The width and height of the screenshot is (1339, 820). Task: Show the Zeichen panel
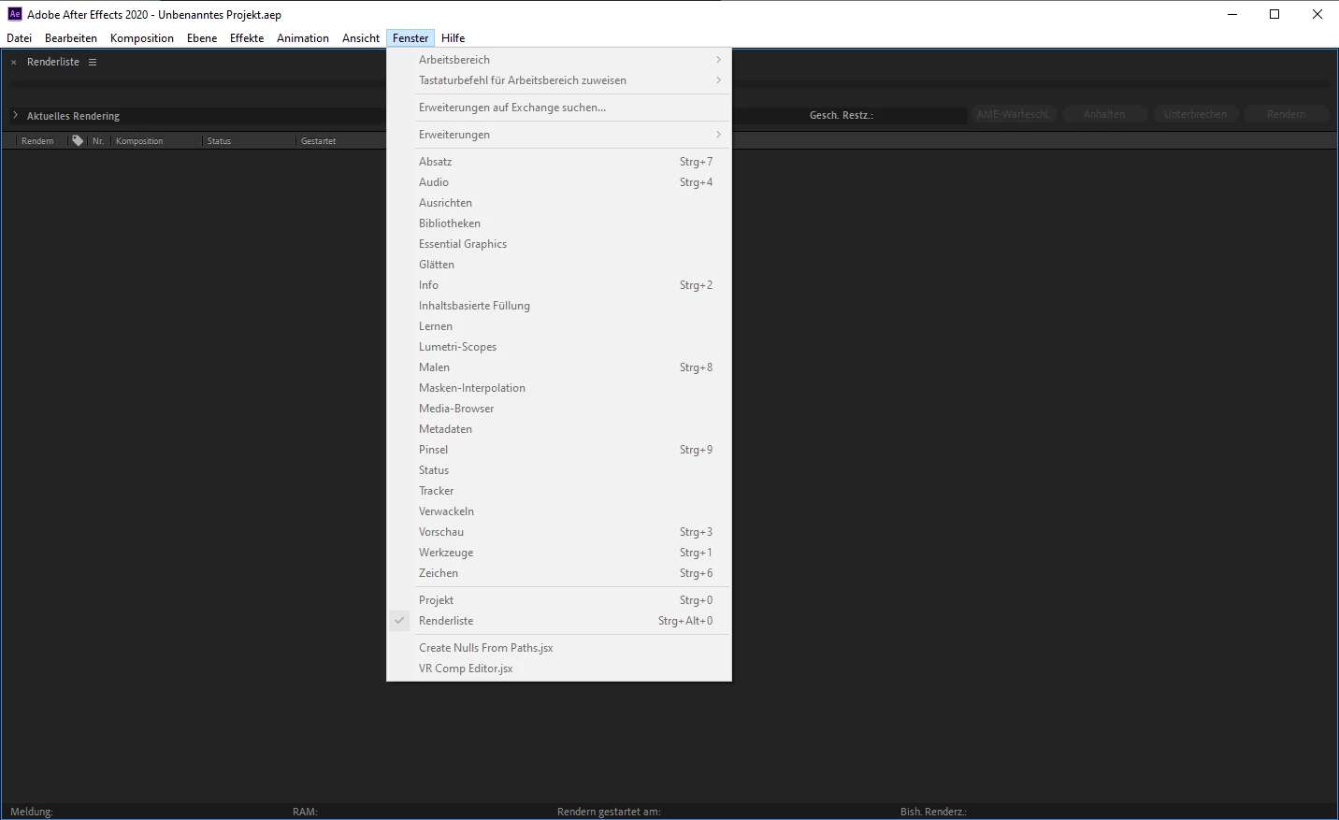[559, 573]
